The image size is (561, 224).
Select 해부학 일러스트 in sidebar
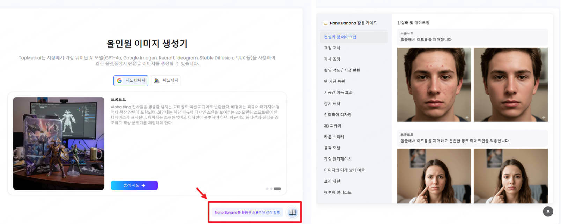[338, 192]
